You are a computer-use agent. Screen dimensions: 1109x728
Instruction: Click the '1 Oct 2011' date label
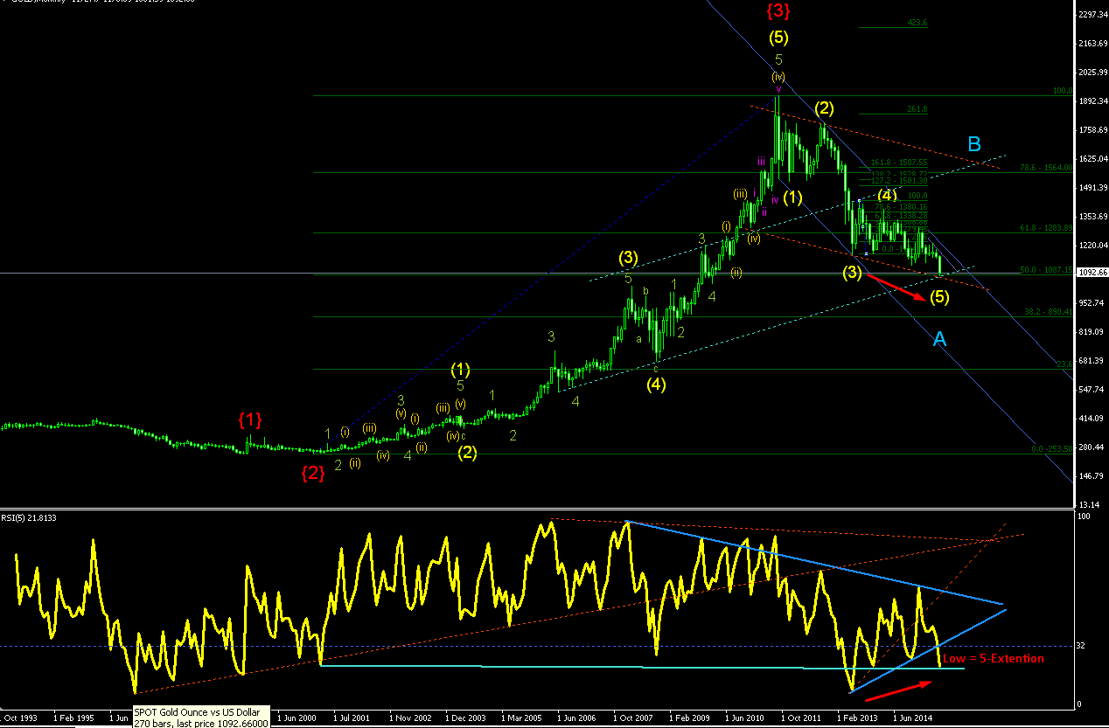point(801,717)
